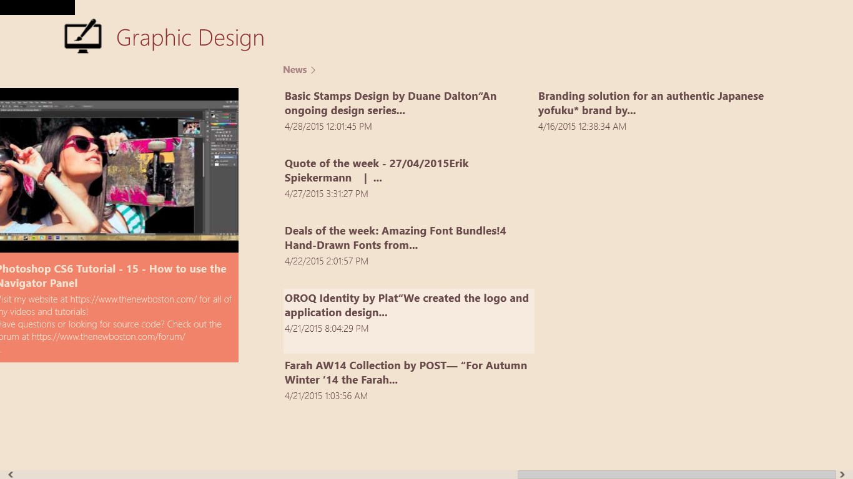
Task: Select the chevron arrow next to News
Action: [x=313, y=70]
